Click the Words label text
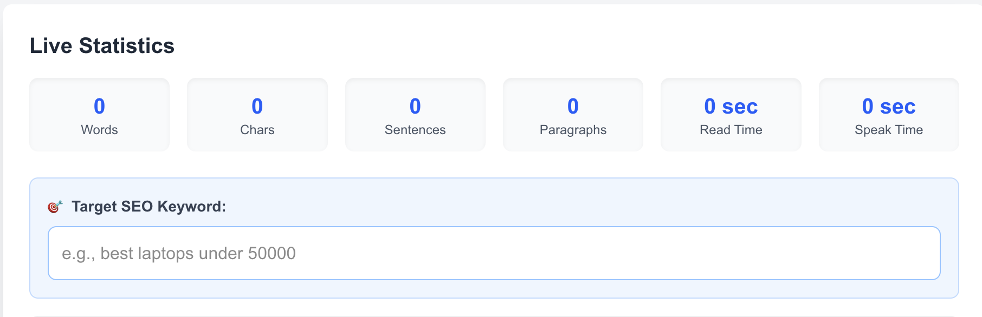The image size is (982, 317). pyautogui.click(x=99, y=130)
